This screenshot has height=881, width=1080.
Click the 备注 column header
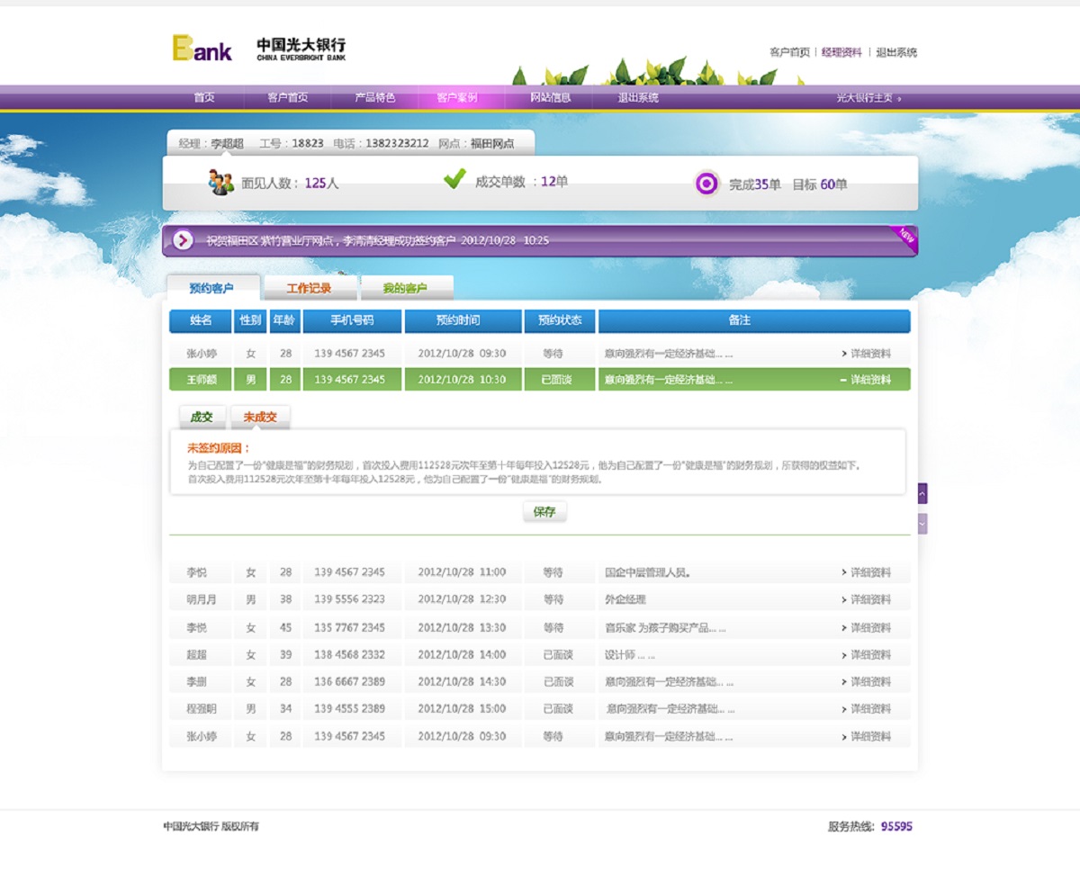pos(754,320)
